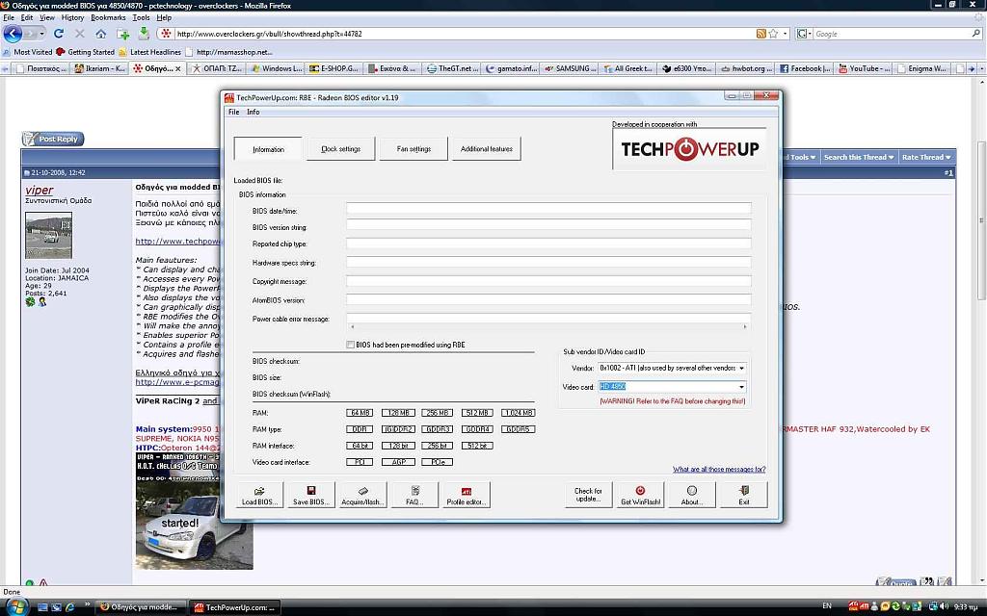Switch to the Facebook browser tab
987x616 pixels.
point(805,68)
